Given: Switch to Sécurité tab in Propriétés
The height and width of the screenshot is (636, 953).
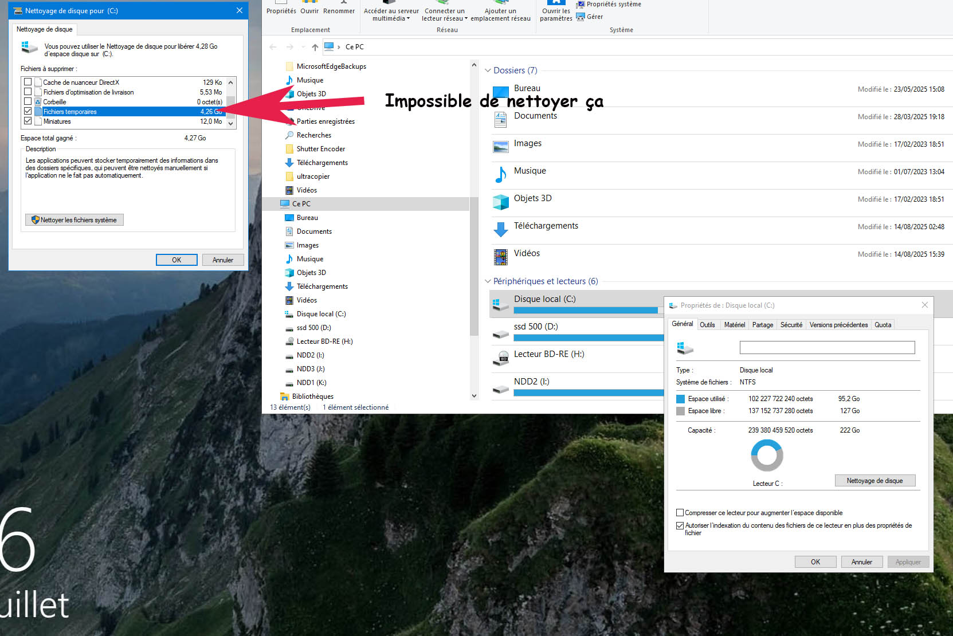Looking at the screenshot, I should (791, 325).
